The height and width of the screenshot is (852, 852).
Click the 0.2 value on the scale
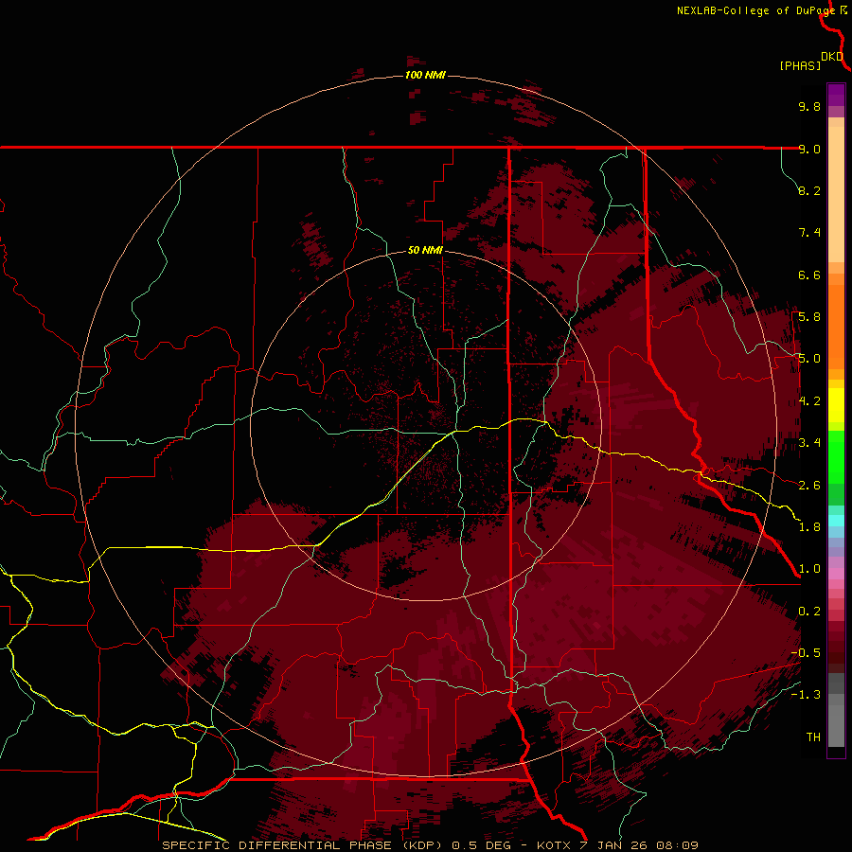point(809,612)
